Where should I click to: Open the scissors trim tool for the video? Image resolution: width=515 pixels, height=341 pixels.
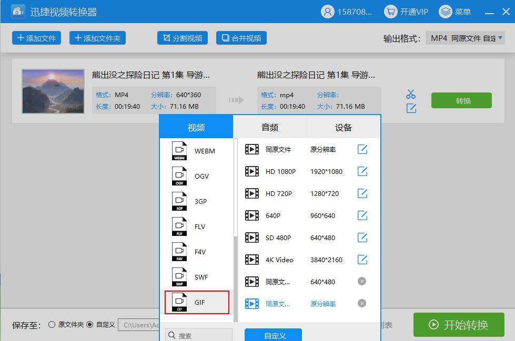[x=410, y=93]
